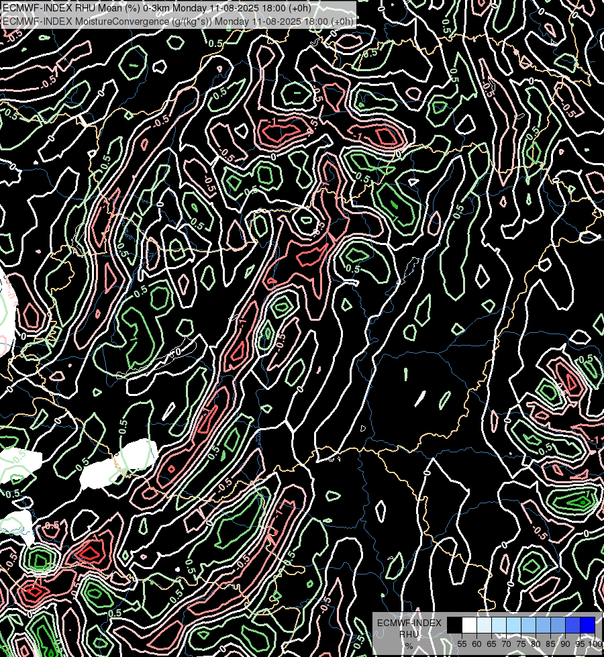Select the palest blue swatch between 60 and 65

[484, 625]
